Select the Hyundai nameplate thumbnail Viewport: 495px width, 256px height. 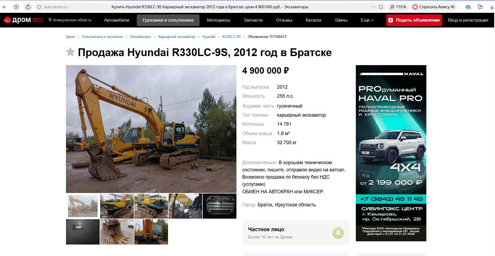(x=219, y=206)
